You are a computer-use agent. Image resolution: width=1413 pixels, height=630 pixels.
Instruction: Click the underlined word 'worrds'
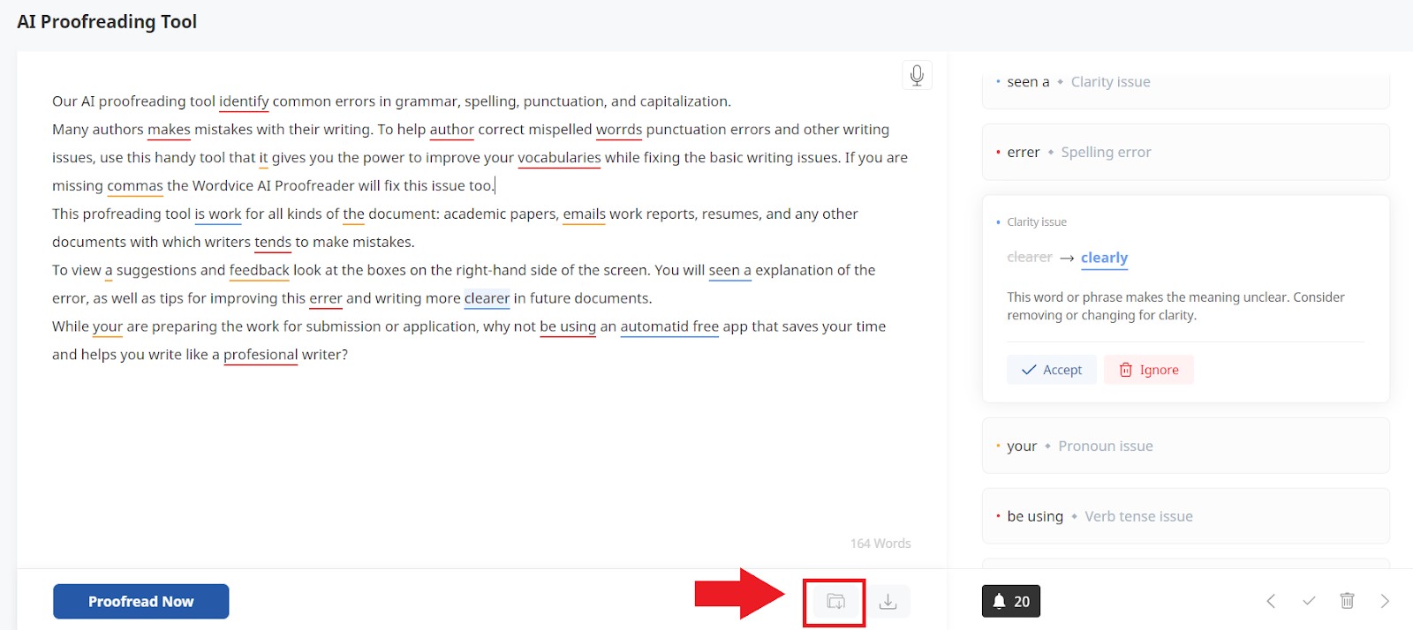(x=619, y=130)
